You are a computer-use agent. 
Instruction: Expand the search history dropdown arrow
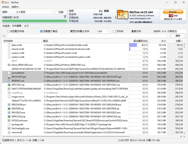pyautogui.click(x=168, y=36)
